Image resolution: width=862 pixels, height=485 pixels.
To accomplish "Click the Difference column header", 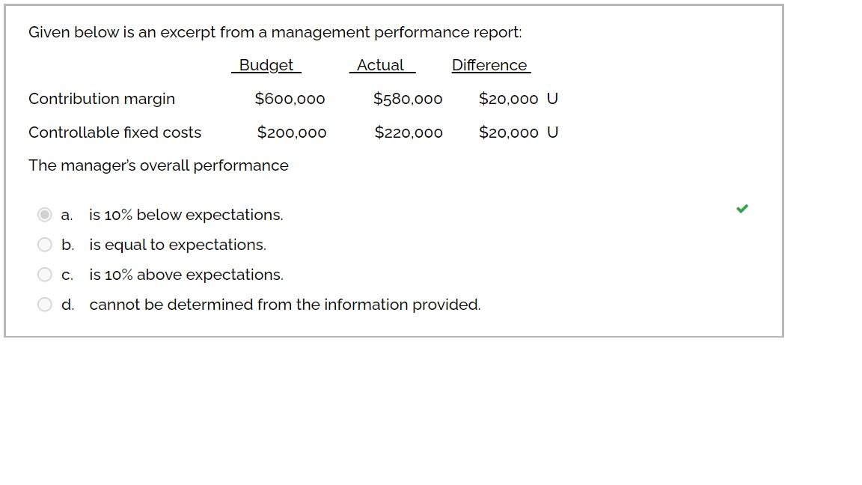I will [490, 65].
